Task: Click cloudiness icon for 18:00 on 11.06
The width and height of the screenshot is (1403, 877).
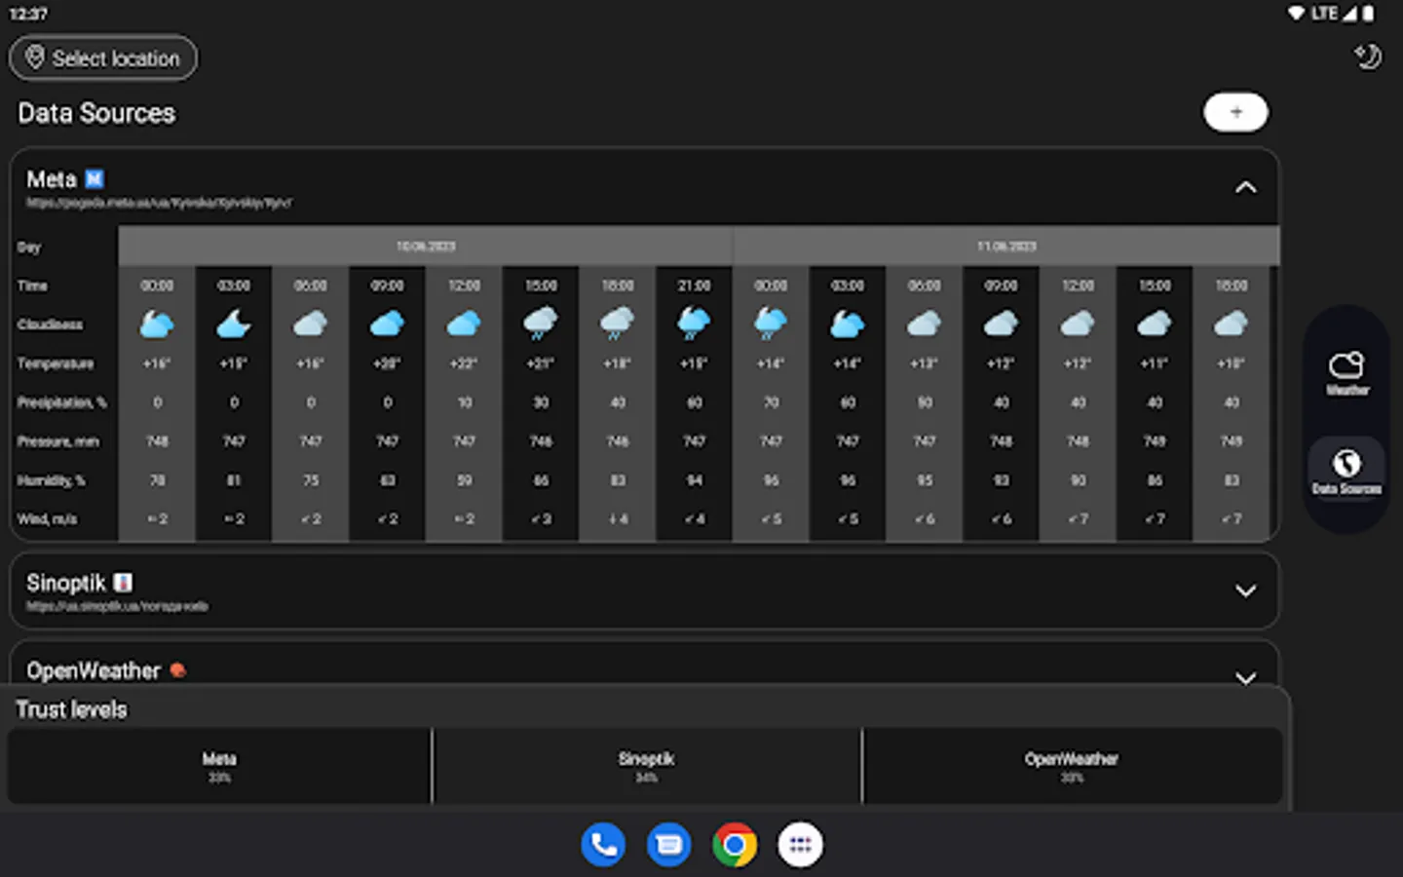Action: click(1232, 324)
